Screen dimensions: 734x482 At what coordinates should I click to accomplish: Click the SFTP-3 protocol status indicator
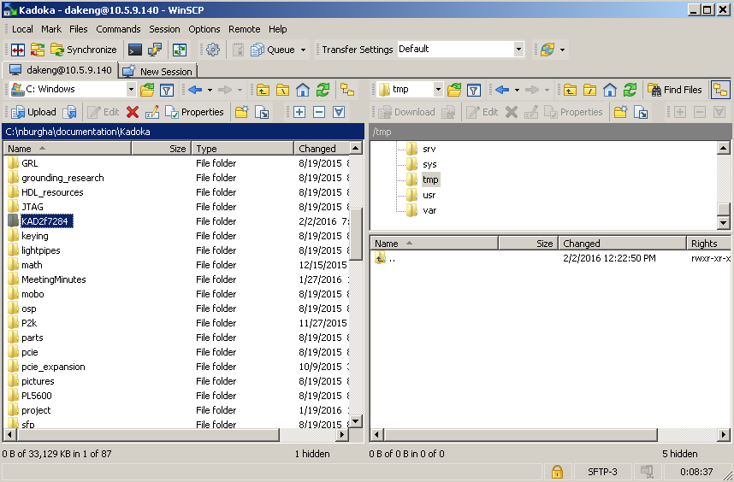pyautogui.click(x=602, y=472)
